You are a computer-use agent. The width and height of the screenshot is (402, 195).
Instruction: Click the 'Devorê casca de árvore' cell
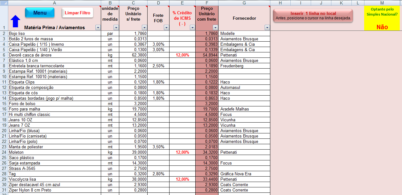(x=54, y=55)
